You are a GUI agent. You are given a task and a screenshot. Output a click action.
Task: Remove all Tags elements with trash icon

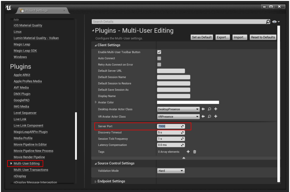195,151
